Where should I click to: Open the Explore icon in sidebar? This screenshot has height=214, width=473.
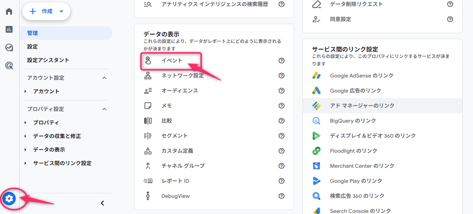coord(9,47)
